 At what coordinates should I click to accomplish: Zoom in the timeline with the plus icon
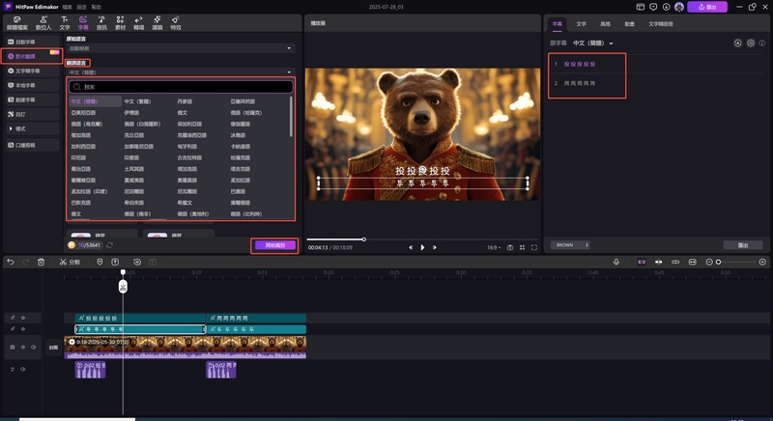(x=762, y=262)
